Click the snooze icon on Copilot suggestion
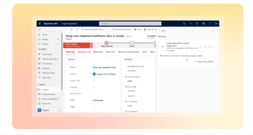 [x=209, y=47]
